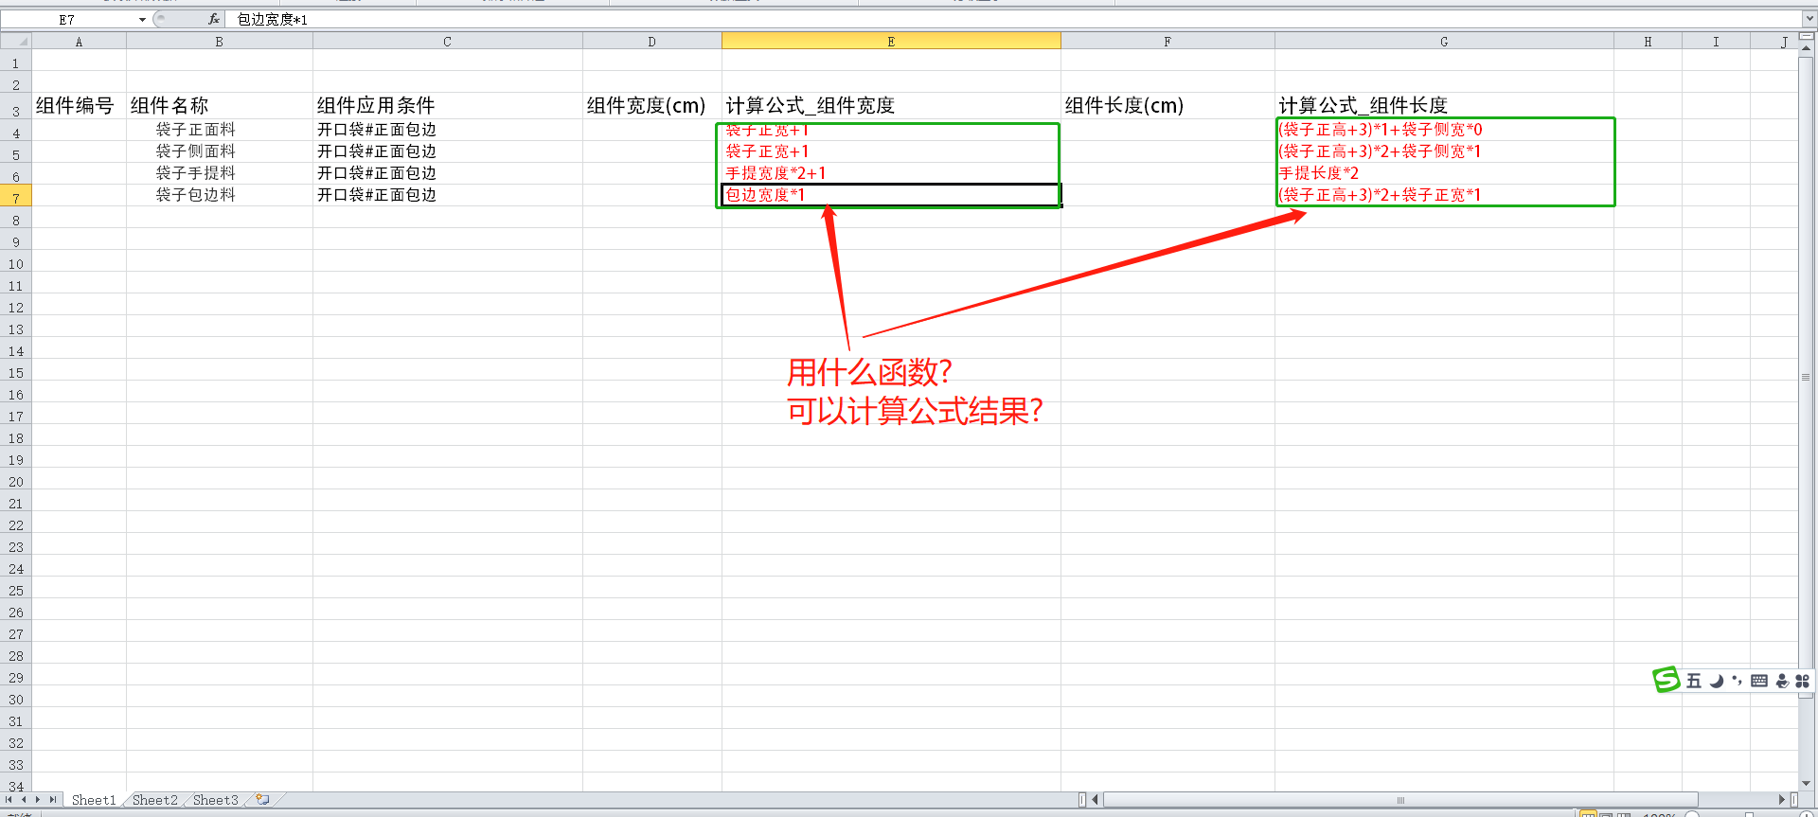This screenshot has width=1818, height=817.
Task: Click the formula bar containing 包边宽度*1
Action: tap(1013, 20)
